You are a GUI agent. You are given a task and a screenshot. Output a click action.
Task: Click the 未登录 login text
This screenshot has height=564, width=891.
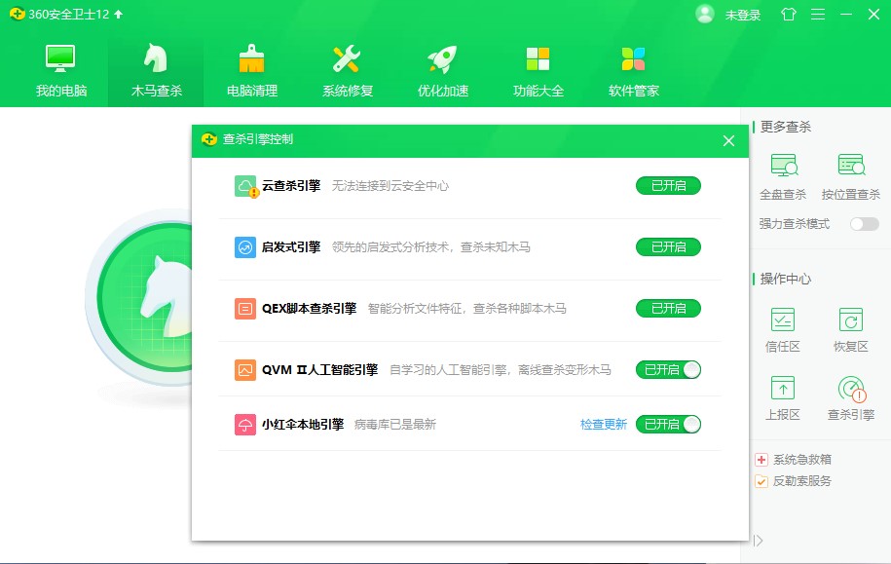tap(743, 16)
